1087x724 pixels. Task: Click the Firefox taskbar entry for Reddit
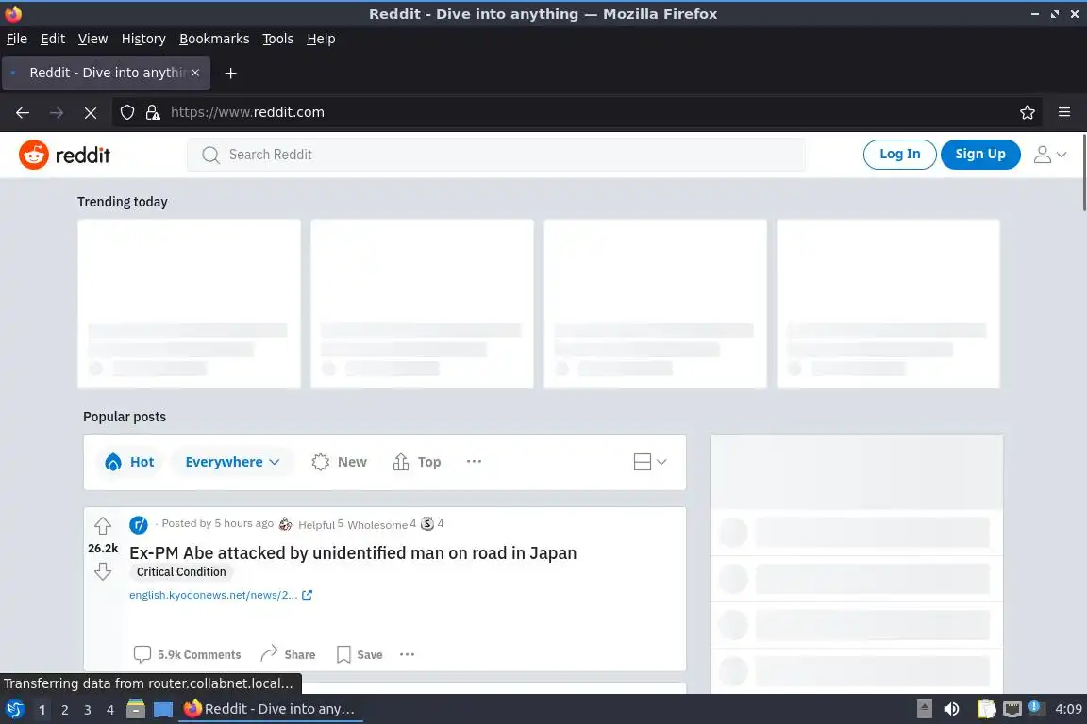pos(271,709)
